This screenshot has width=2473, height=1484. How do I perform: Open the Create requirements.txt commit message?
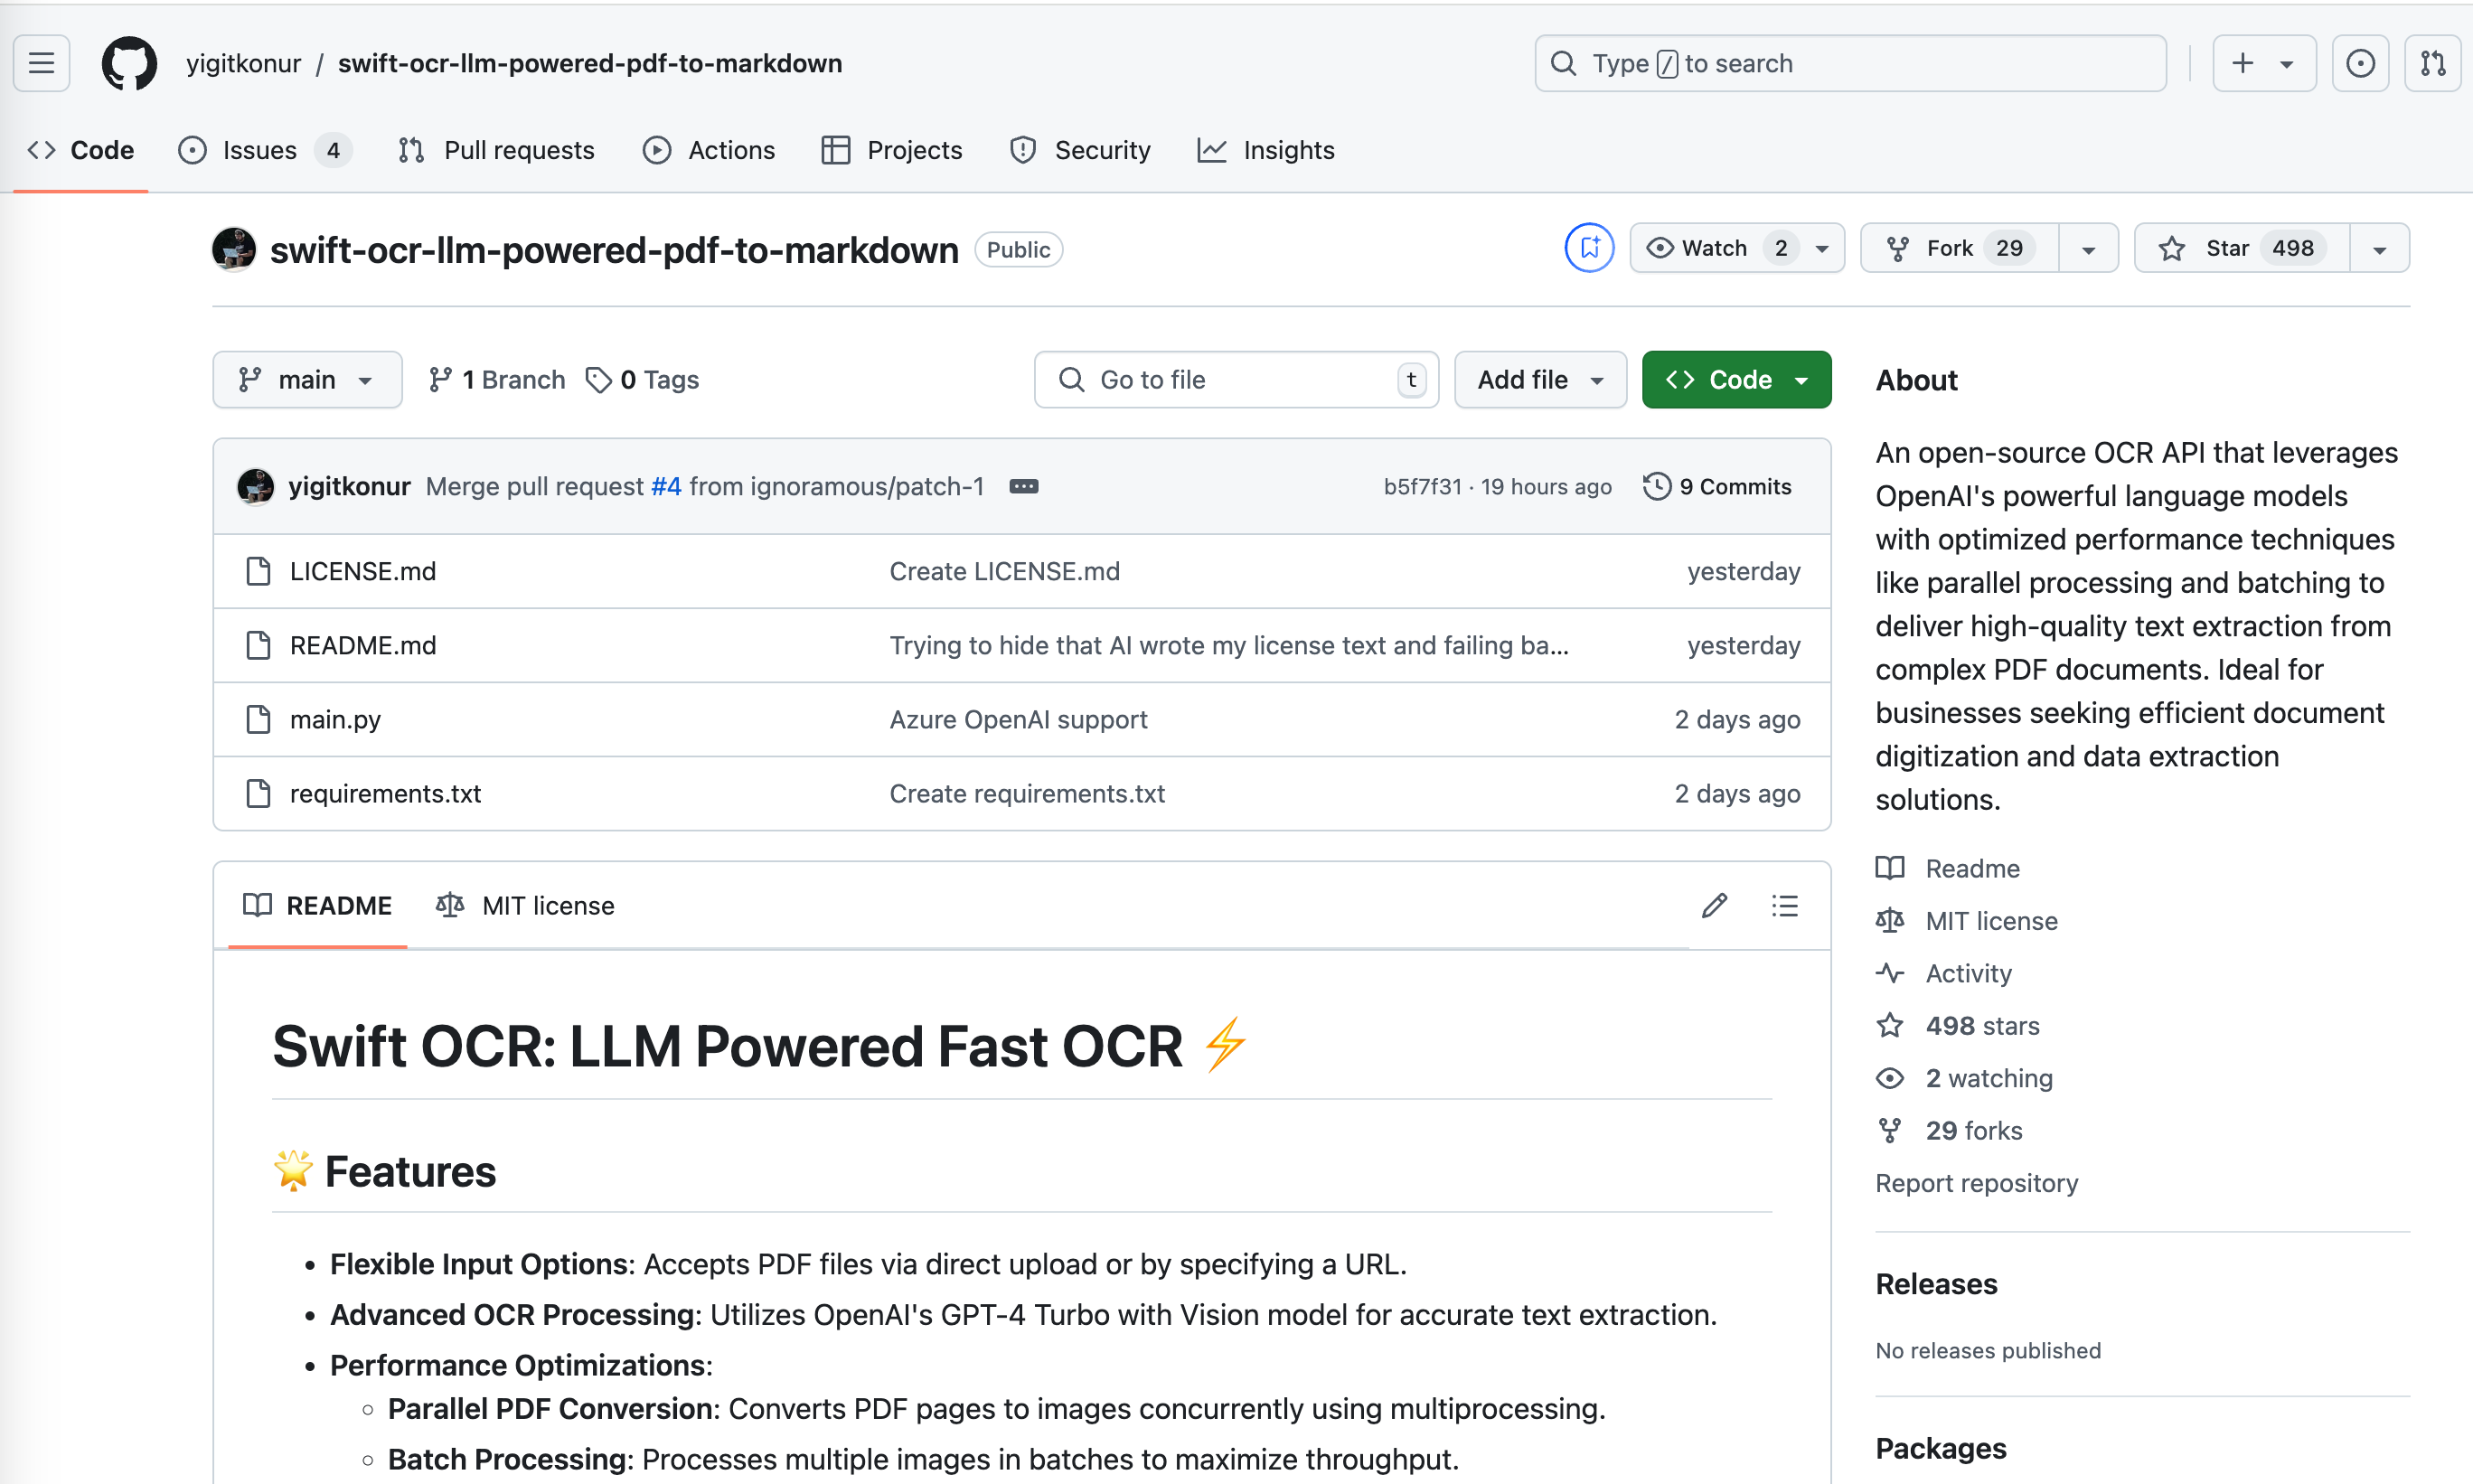[x=1027, y=793]
